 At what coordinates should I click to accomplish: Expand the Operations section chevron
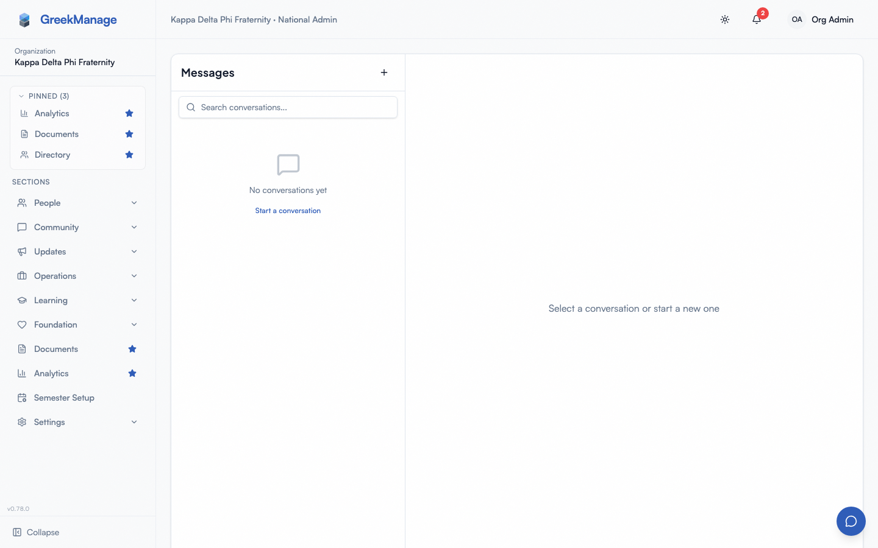134,276
